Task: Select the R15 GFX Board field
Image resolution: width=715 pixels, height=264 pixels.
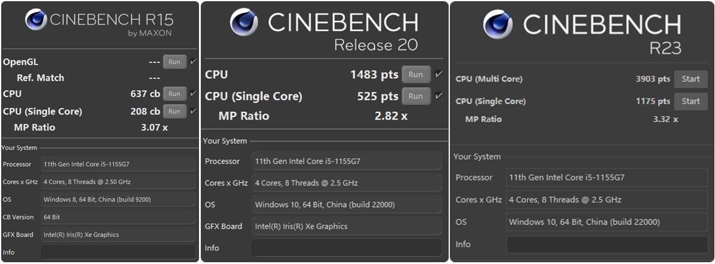Action: click(118, 235)
